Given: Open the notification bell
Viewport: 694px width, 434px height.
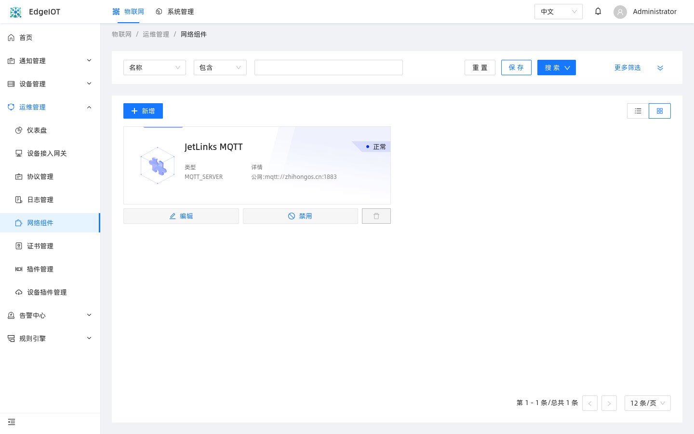Looking at the screenshot, I should coord(598,11).
